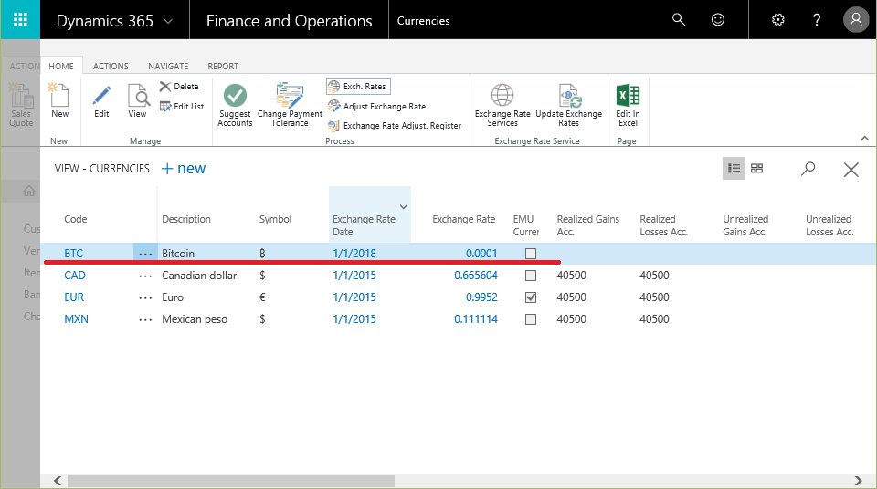Open Change Payment Tolerance

pyautogui.click(x=290, y=105)
